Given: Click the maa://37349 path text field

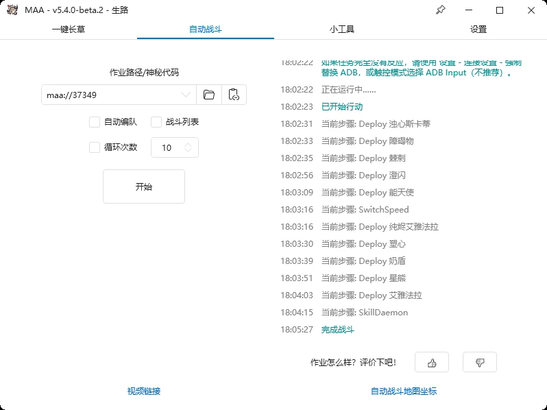Looking at the screenshot, I should (110, 95).
